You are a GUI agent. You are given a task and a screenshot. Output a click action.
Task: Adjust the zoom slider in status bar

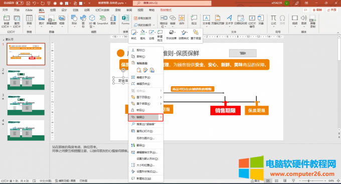coord(308,180)
